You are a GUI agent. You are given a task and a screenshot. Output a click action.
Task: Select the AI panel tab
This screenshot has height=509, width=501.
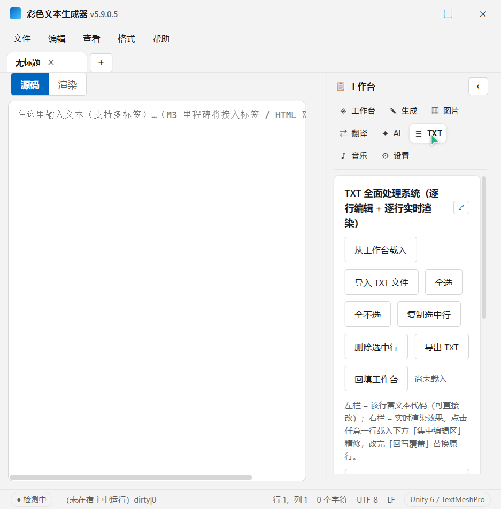click(392, 134)
